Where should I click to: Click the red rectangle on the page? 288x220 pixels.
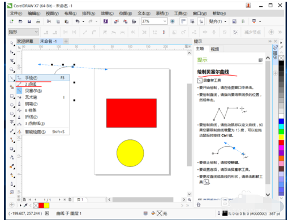coord(131,113)
